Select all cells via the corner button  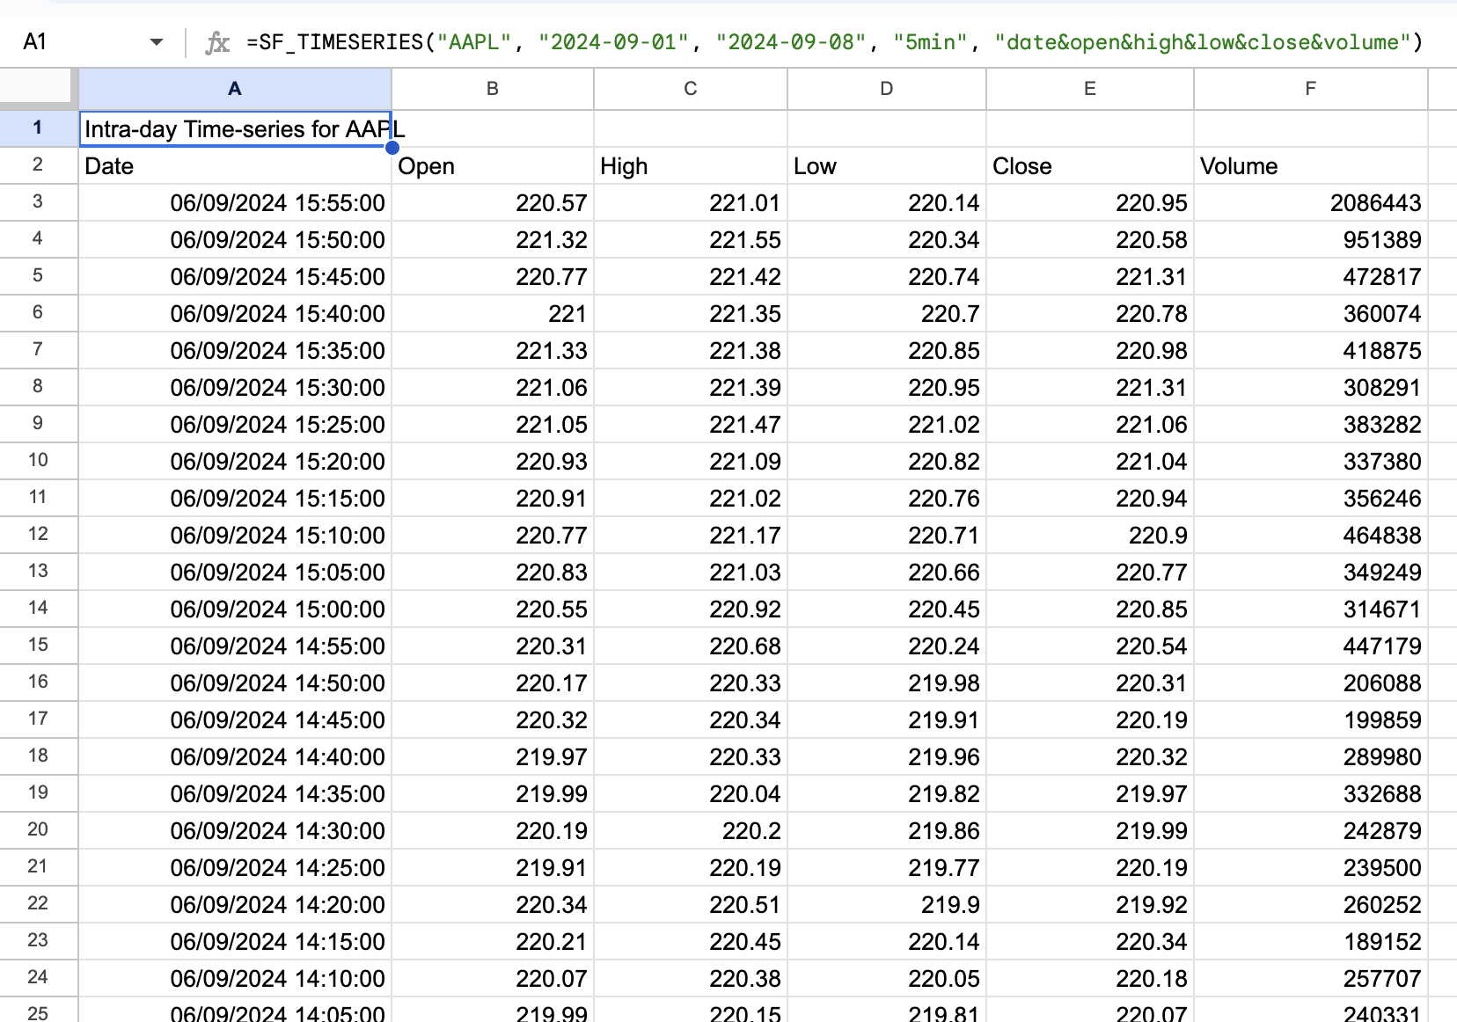pyautogui.click(x=37, y=88)
